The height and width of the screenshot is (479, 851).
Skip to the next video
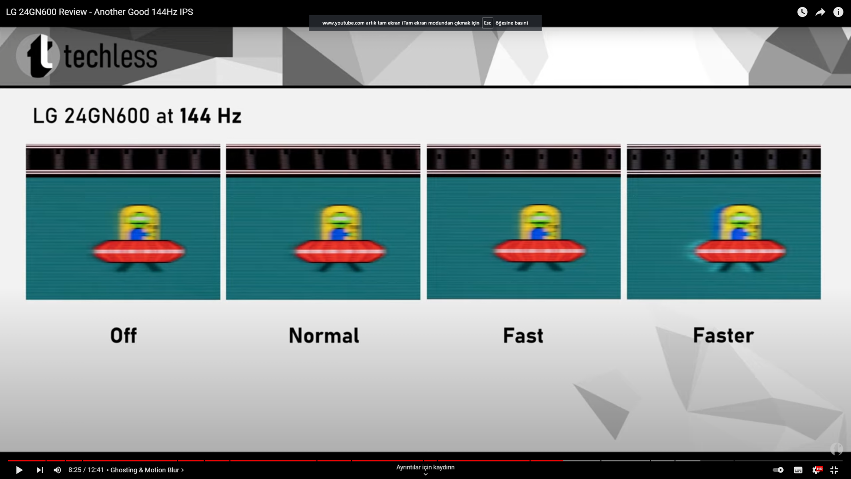point(39,470)
